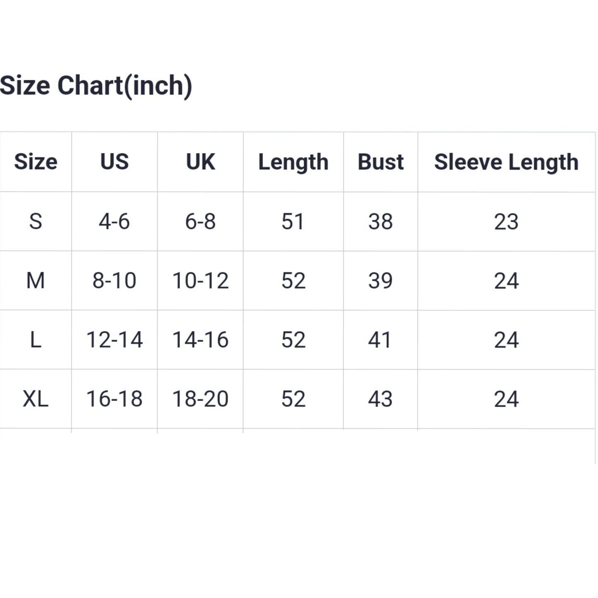Screen dimensions: 598x598
Task: Click the Sleeve Length value 23
Action: click(506, 221)
